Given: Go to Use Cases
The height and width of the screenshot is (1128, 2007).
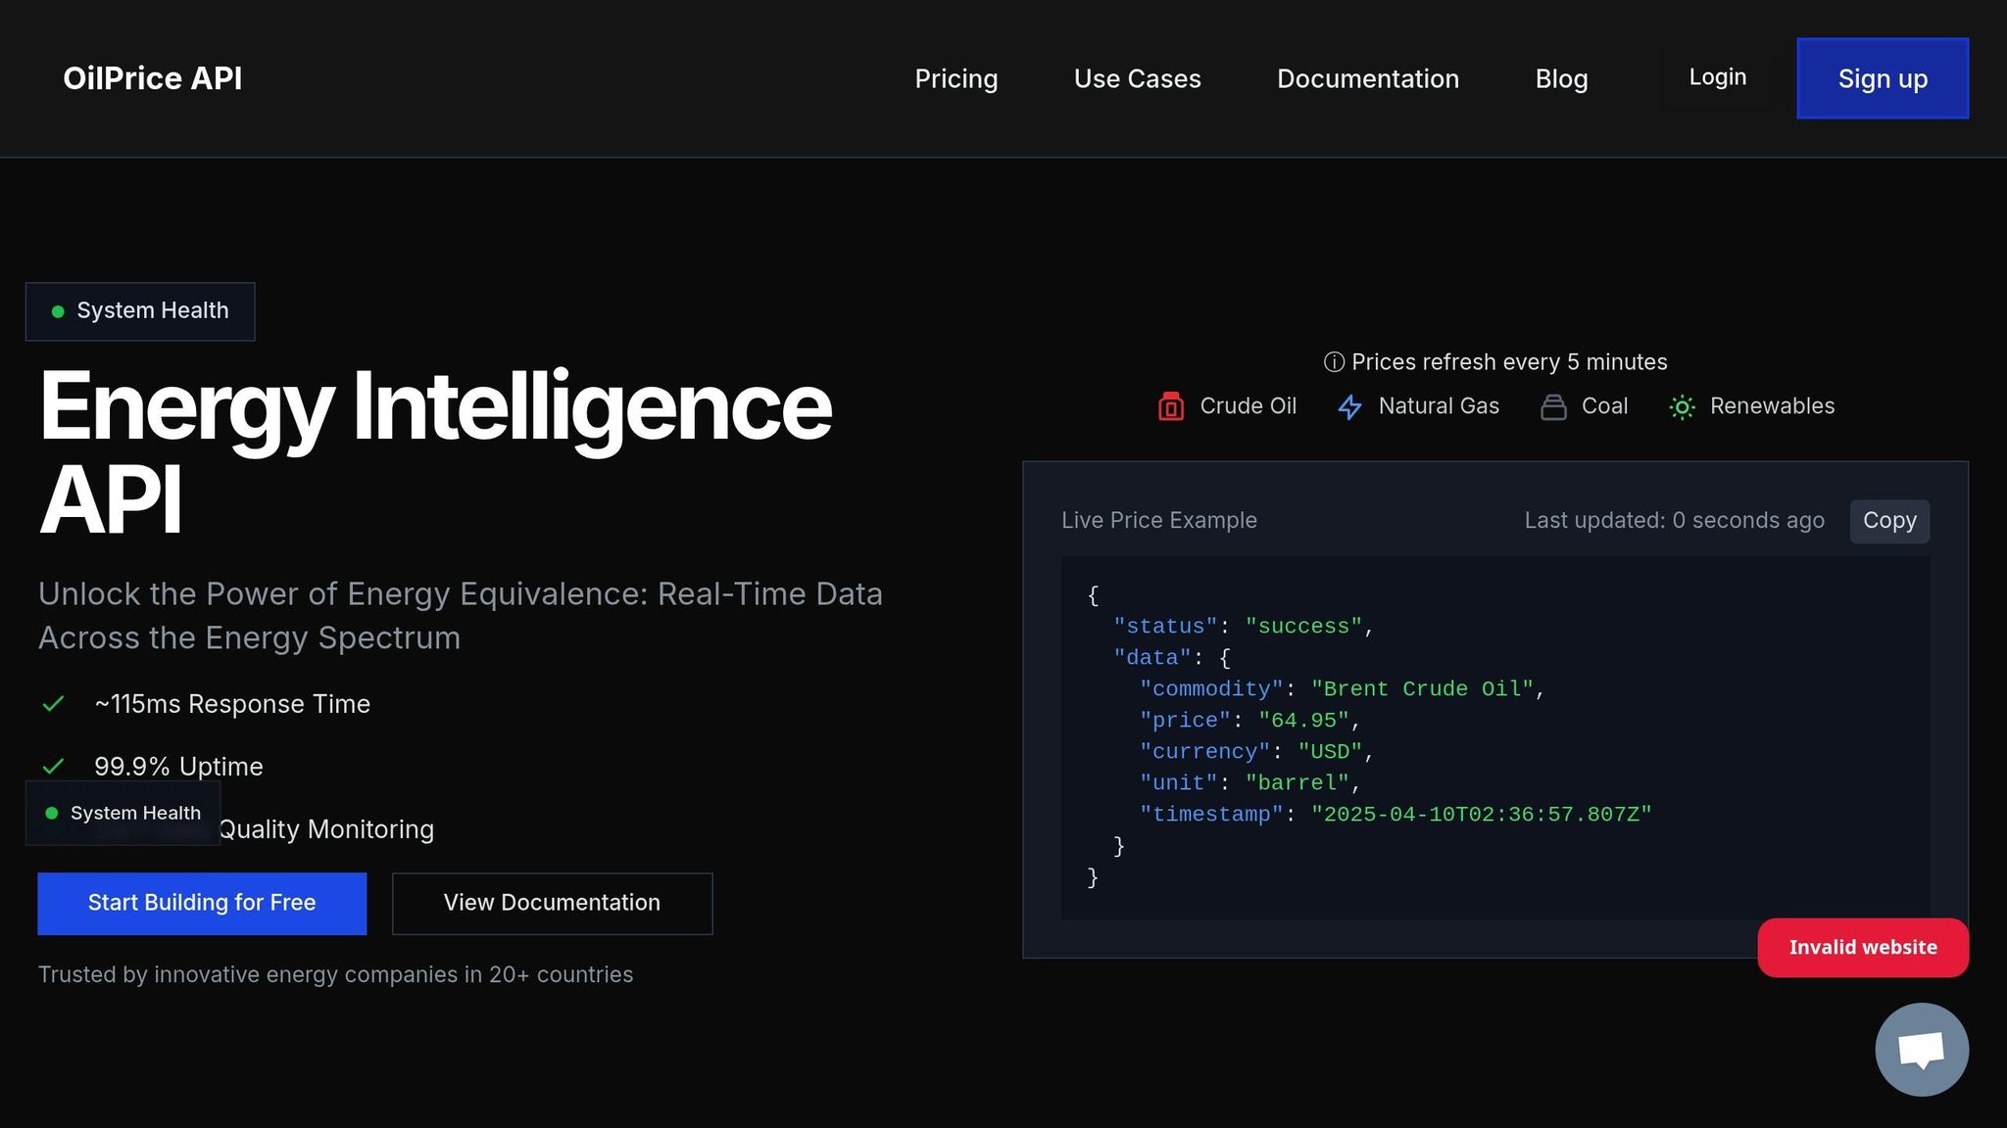Looking at the screenshot, I should pyautogui.click(x=1137, y=78).
